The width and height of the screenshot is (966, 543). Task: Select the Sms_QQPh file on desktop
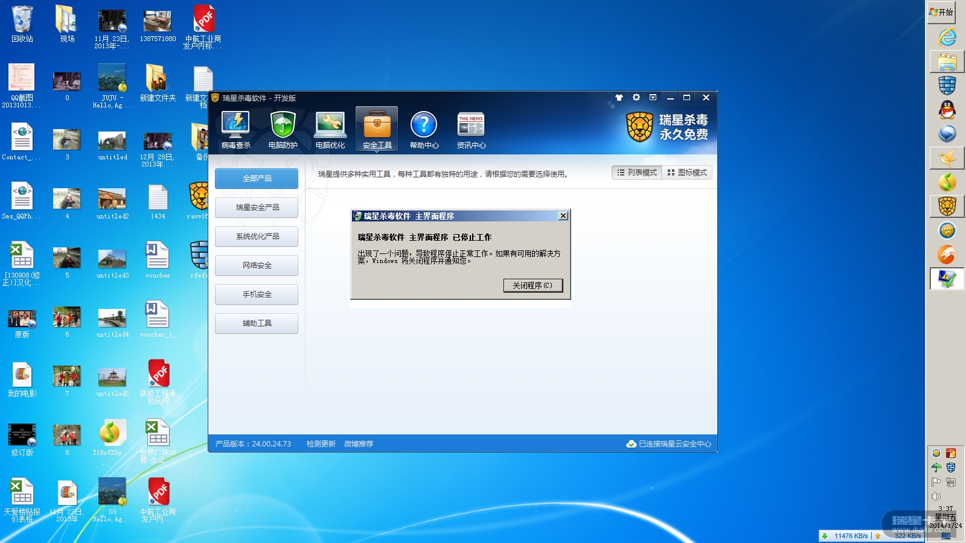22,202
